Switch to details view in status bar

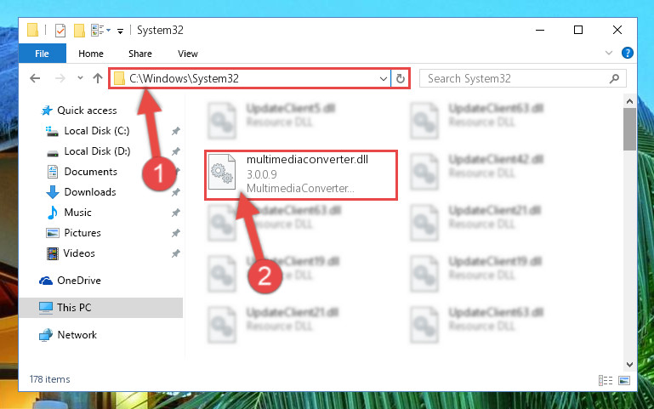tap(606, 380)
